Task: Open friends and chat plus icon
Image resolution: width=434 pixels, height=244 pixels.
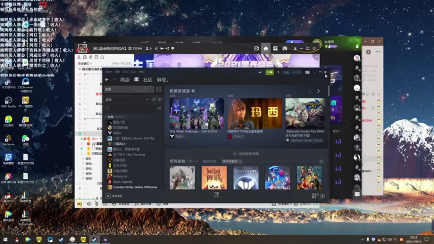Action: coord(322,196)
